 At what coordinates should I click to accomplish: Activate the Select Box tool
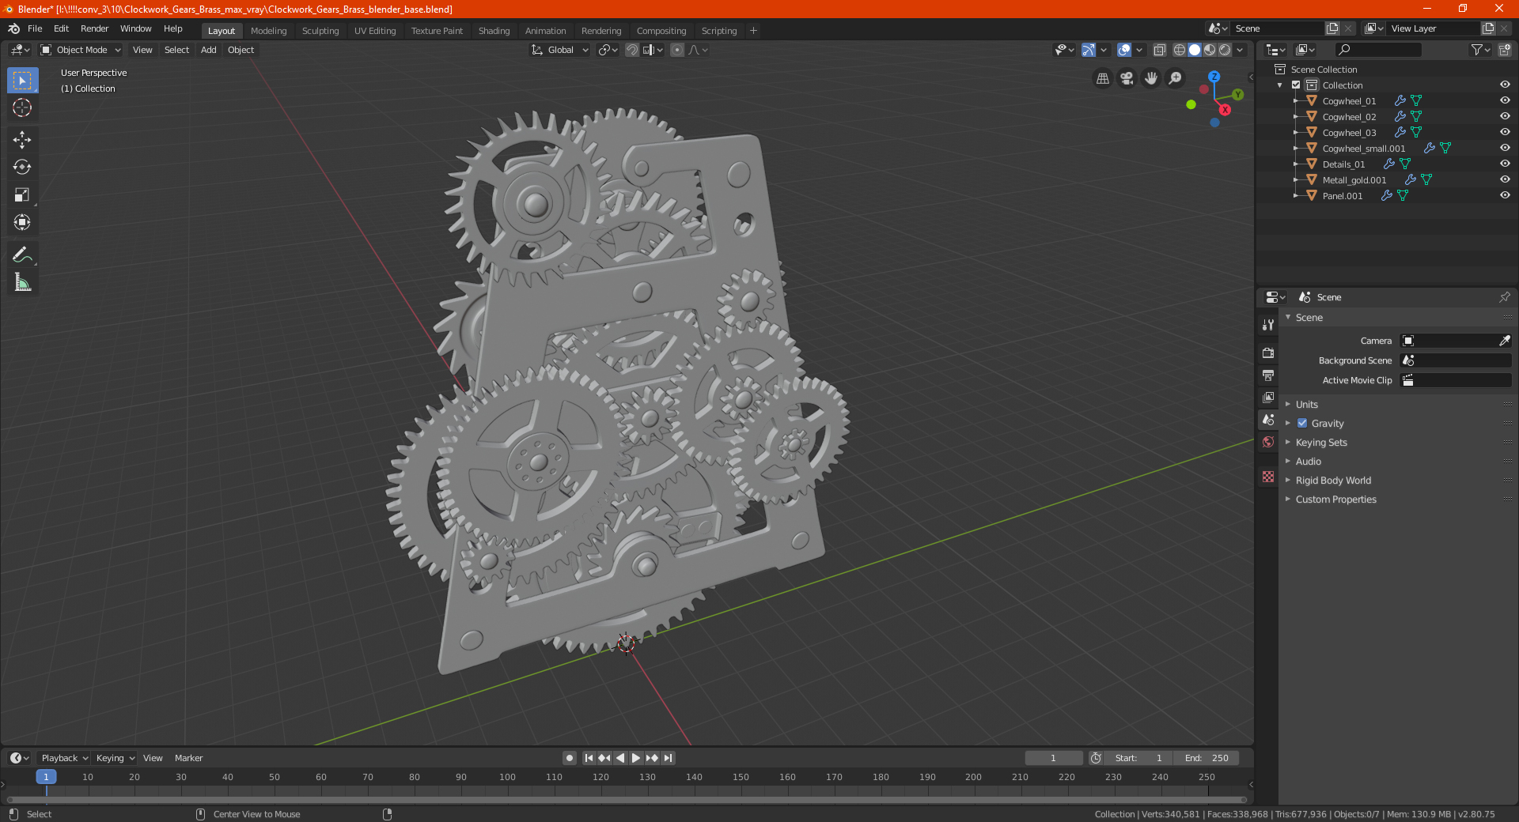(22, 80)
